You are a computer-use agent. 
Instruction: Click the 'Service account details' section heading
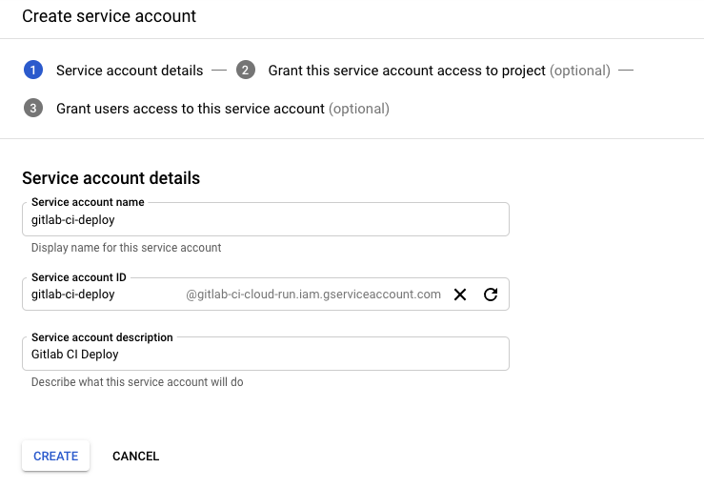111,178
